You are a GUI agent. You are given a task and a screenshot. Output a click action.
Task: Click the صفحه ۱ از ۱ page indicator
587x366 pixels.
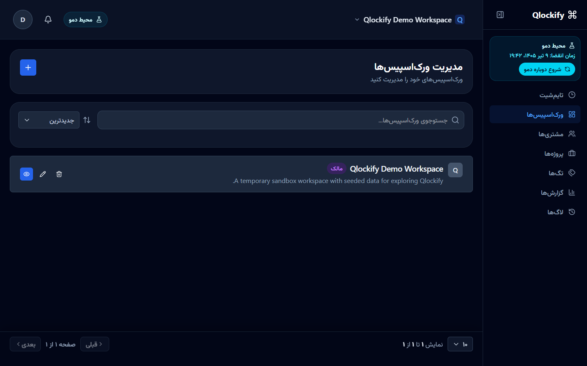[x=60, y=344]
